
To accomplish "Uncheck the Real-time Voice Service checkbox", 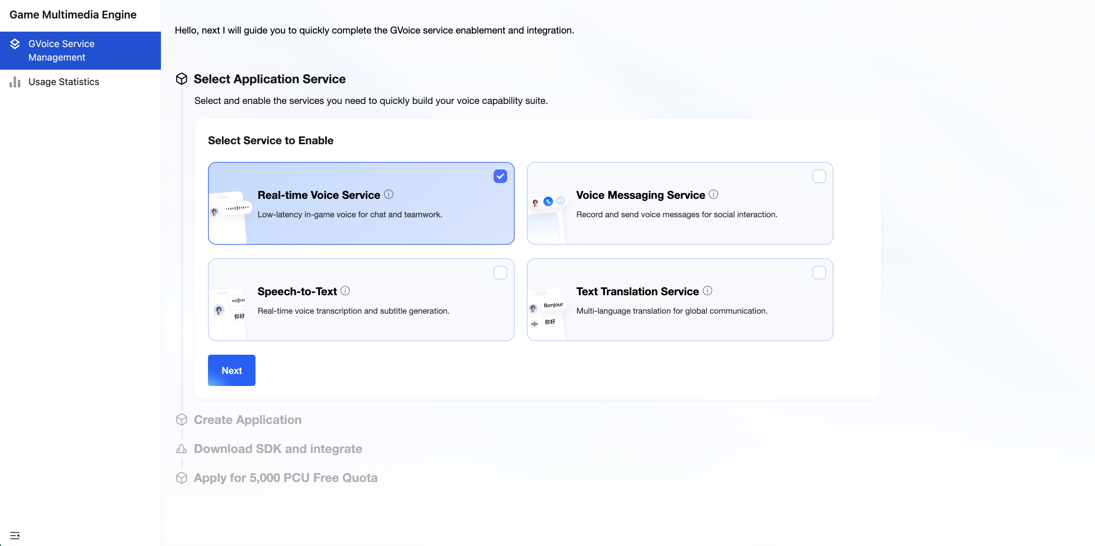I will coord(500,176).
